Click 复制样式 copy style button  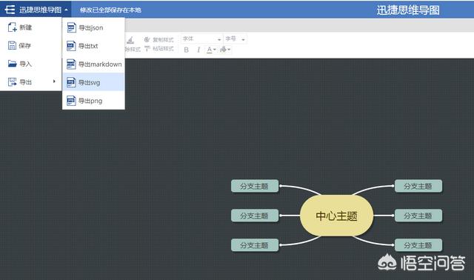pyautogui.click(x=158, y=39)
